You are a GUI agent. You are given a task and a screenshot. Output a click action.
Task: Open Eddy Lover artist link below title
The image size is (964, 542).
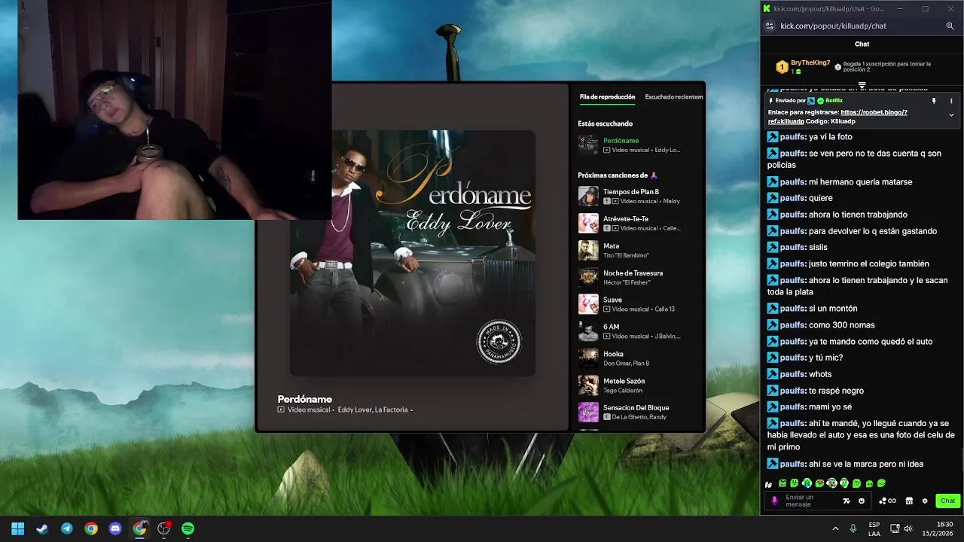click(355, 410)
